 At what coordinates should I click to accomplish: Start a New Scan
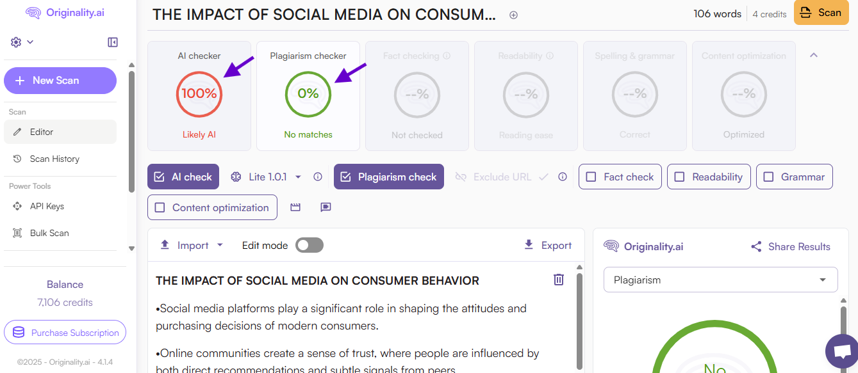60,81
